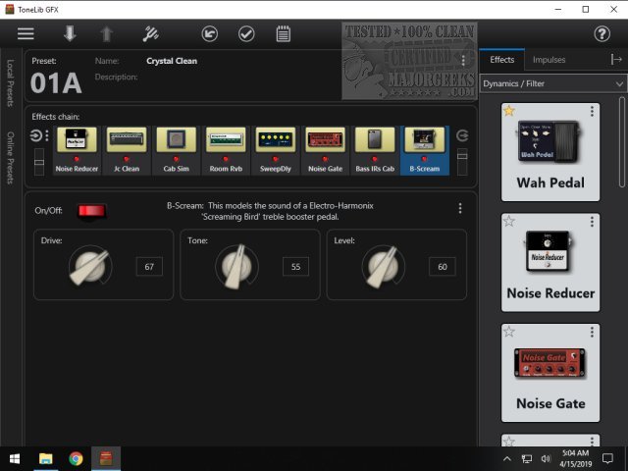Screen dimensions: 628x471
Task: Click the revert preset icon
Action: click(209, 33)
